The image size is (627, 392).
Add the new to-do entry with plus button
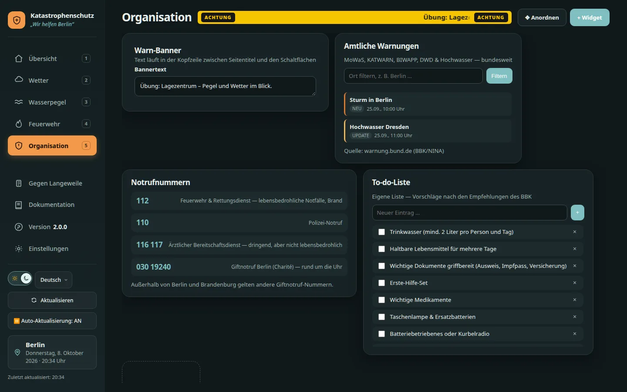click(577, 213)
